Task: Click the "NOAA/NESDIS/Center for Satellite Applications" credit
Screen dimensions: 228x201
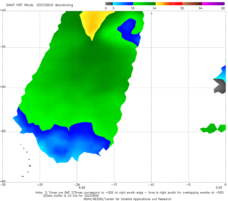Action: (x=127, y=199)
